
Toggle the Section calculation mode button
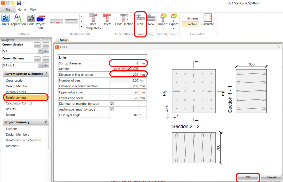pos(192,24)
